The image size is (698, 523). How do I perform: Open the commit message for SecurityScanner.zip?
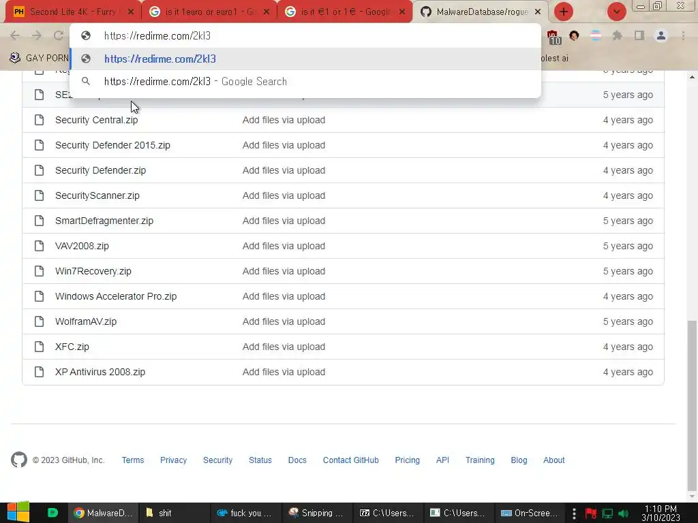284,195
